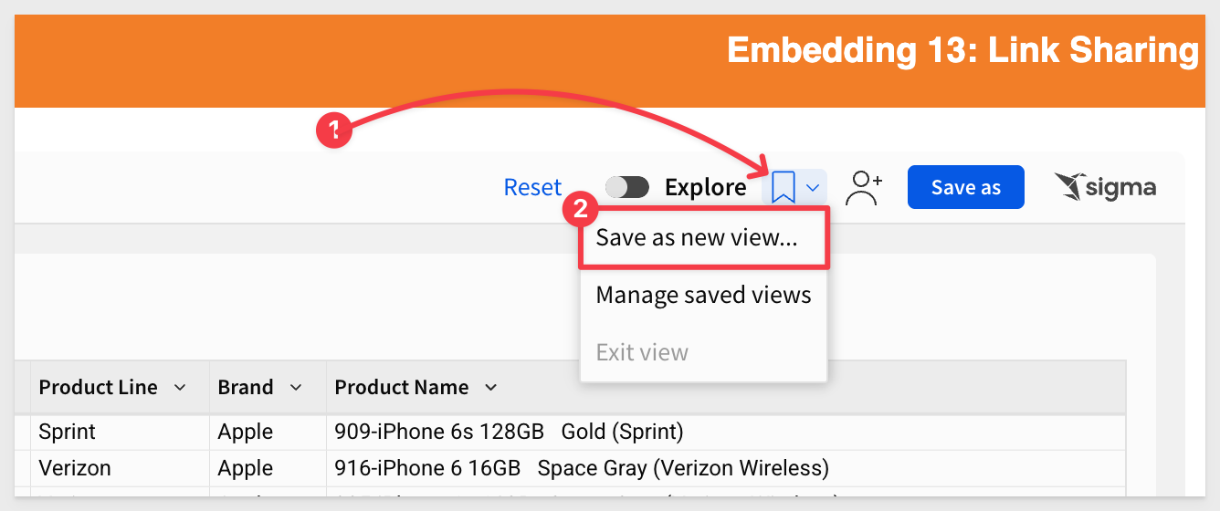Select Manage saved views
The image size is (1220, 511).
click(x=704, y=295)
